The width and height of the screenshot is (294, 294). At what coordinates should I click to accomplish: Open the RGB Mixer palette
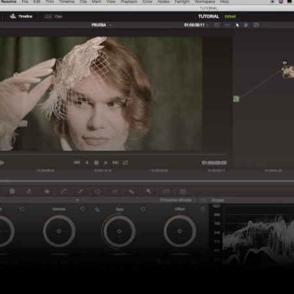point(29,191)
